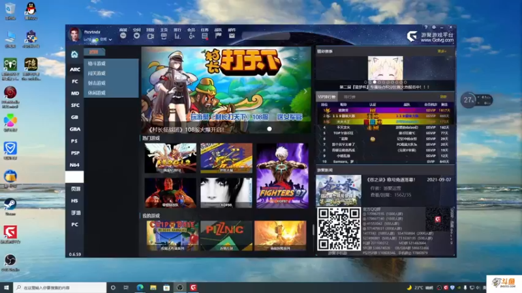Open the Steam desktop shortcut
522x293 pixels.
point(10,206)
